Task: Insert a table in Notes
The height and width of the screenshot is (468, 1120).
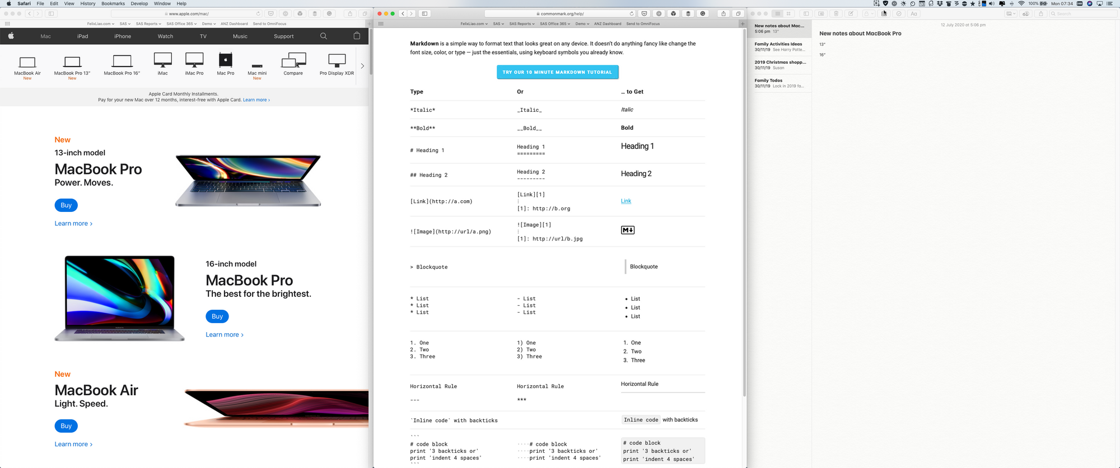Action: tap(884, 13)
